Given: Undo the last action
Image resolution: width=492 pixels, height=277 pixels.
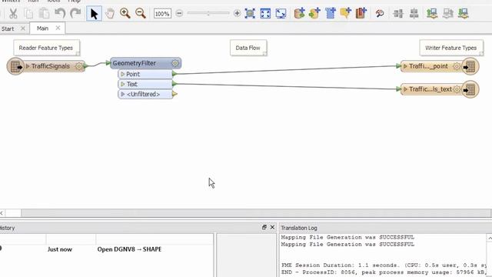Looking at the screenshot, I should click(x=60, y=14).
